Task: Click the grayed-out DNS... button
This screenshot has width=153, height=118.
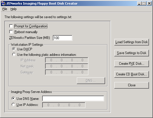Action: pos(91,81)
